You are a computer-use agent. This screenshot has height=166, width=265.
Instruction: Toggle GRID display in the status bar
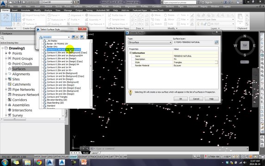(x=50, y=157)
